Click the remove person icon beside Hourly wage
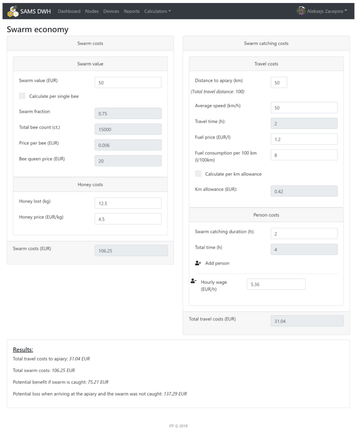Image resolution: width=357 pixels, height=429 pixels. coord(193,281)
